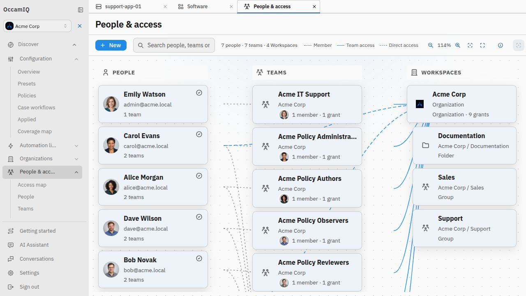The width and height of the screenshot is (526, 296).
Task: Switch to the support-app-01 tab
Action: coord(123,7)
